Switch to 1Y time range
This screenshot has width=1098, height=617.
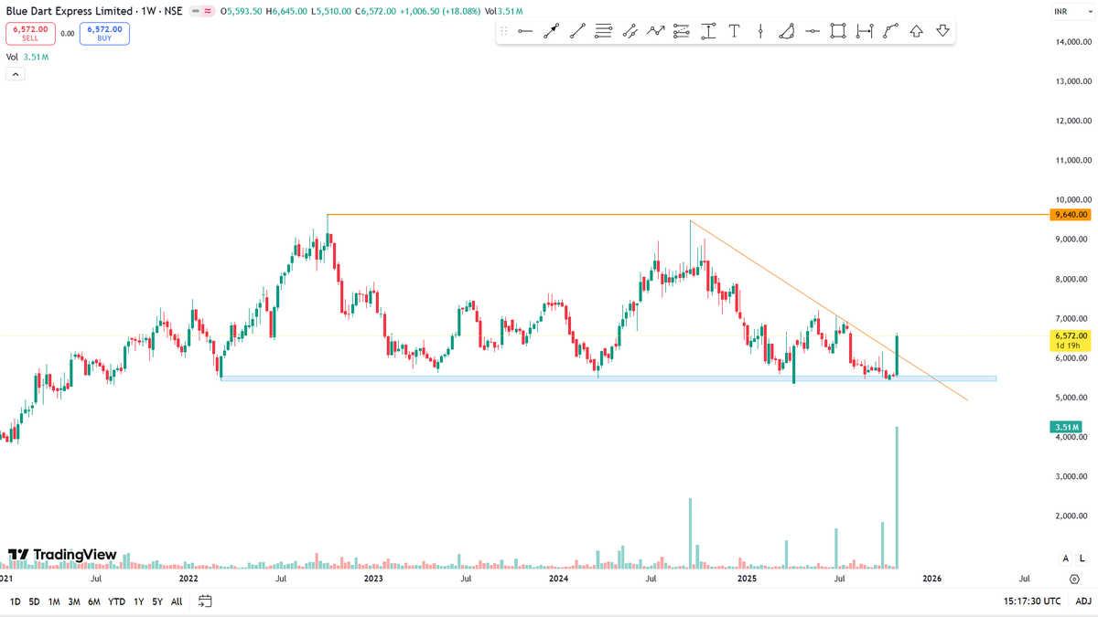[139, 601]
